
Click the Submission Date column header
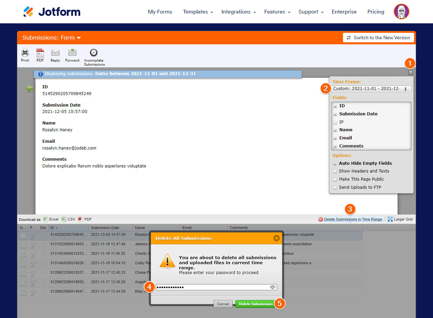[111, 228]
